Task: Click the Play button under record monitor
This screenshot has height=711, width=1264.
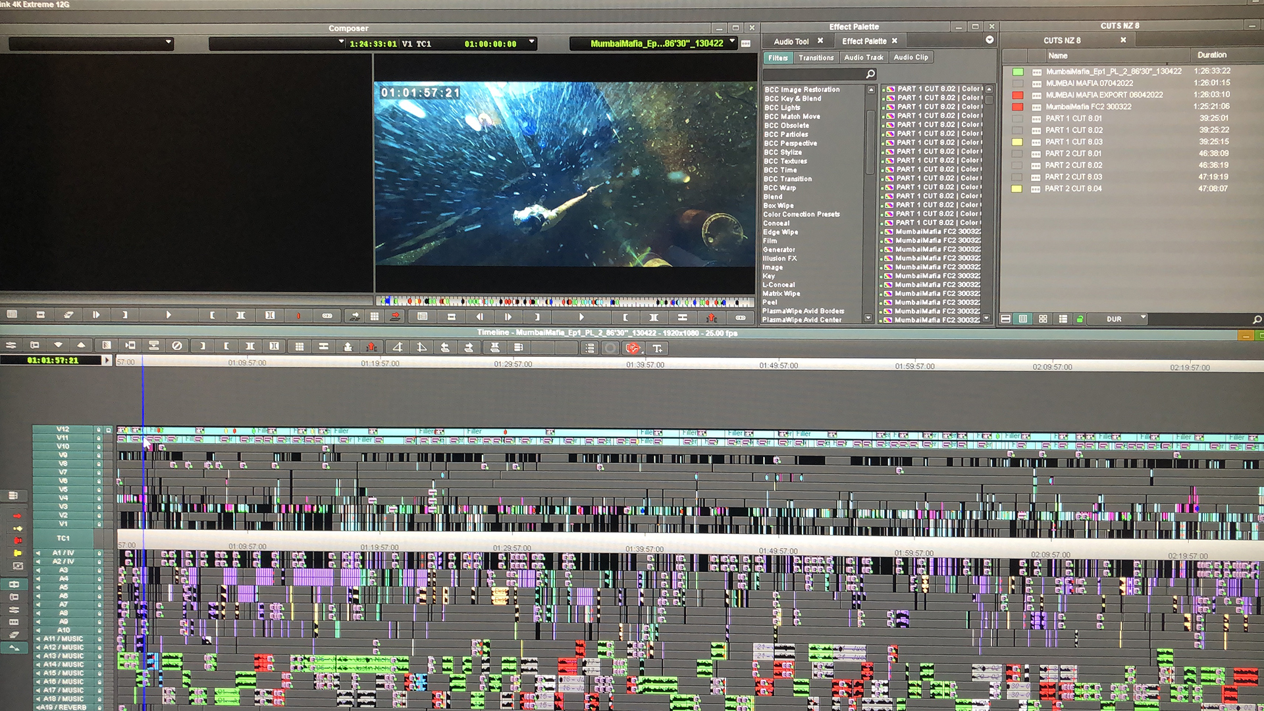Action: [x=581, y=317]
